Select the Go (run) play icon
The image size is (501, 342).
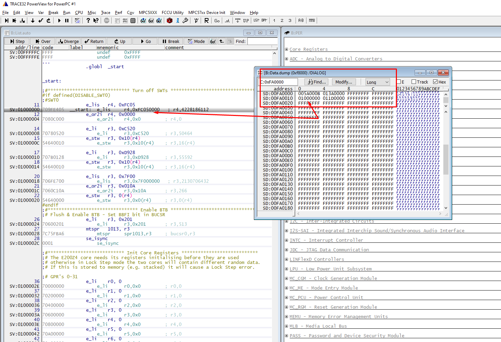coord(59,20)
